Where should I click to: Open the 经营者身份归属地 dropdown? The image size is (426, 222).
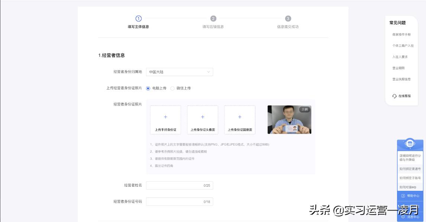click(x=209, y=72)
